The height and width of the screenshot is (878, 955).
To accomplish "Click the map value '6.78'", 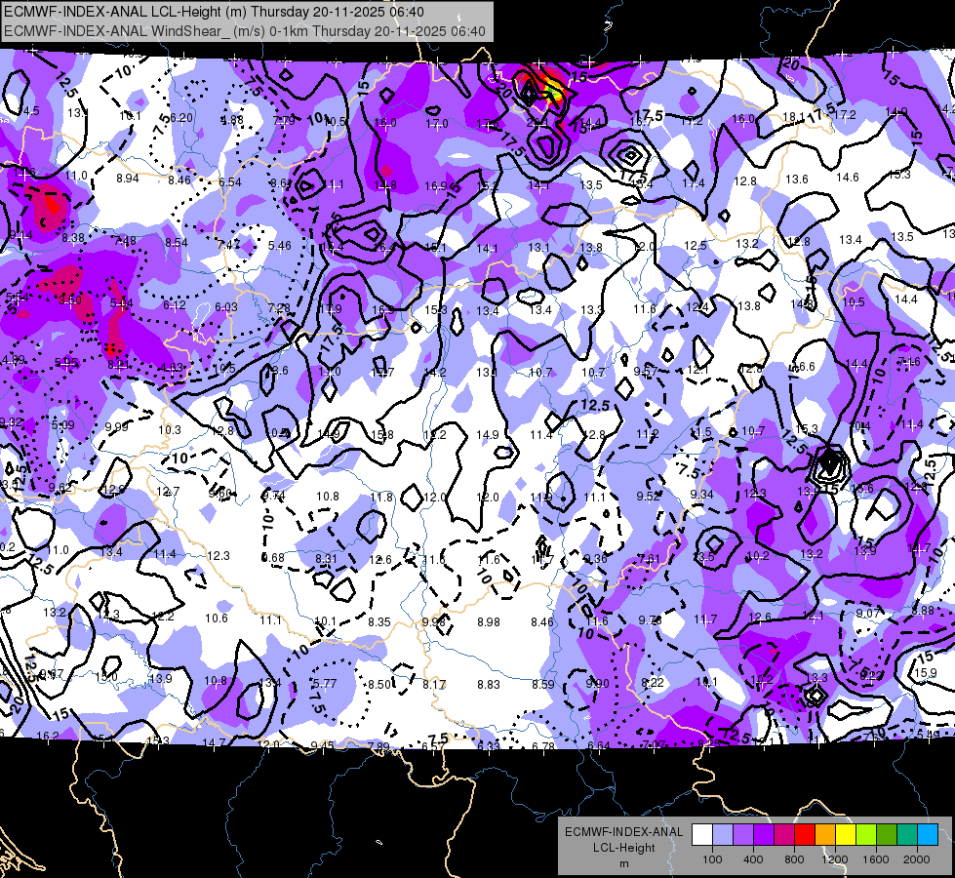I will pos(542,746).
